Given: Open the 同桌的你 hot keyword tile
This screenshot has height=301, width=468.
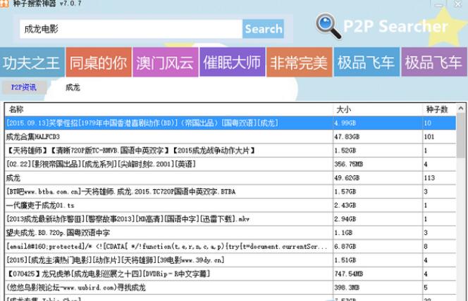Looking at the screenshot, I should [x=99, y=62].
